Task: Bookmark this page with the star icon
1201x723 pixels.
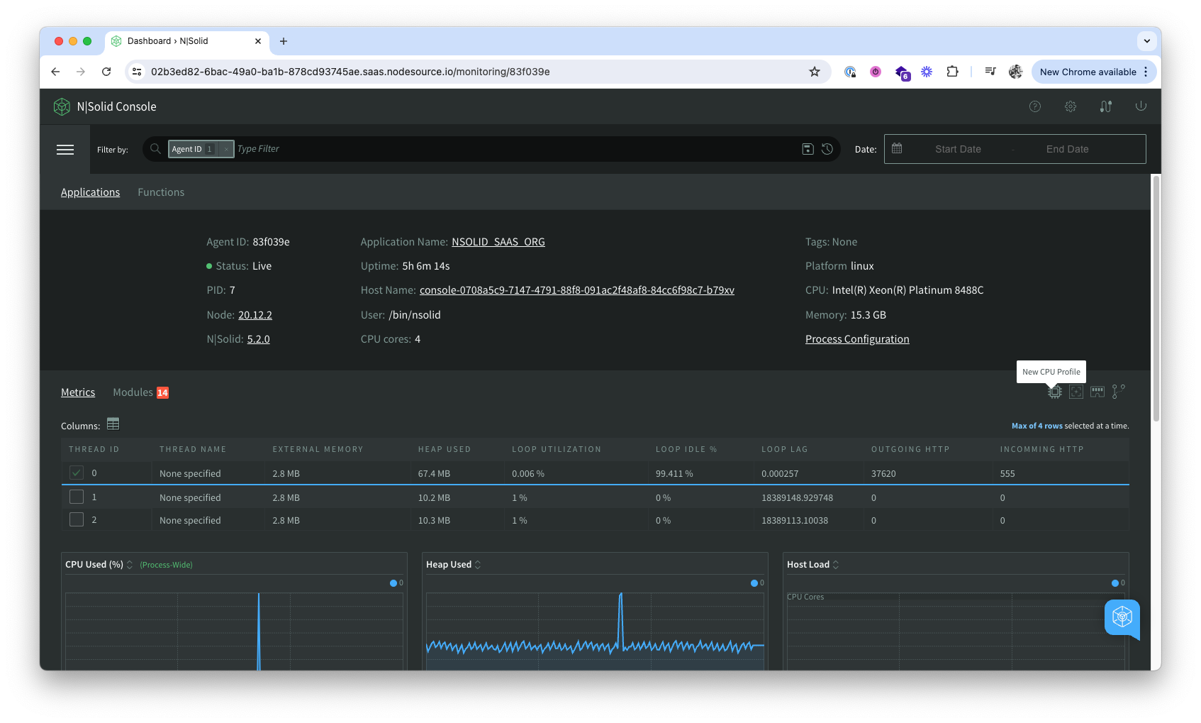Action: pos(815,72)
